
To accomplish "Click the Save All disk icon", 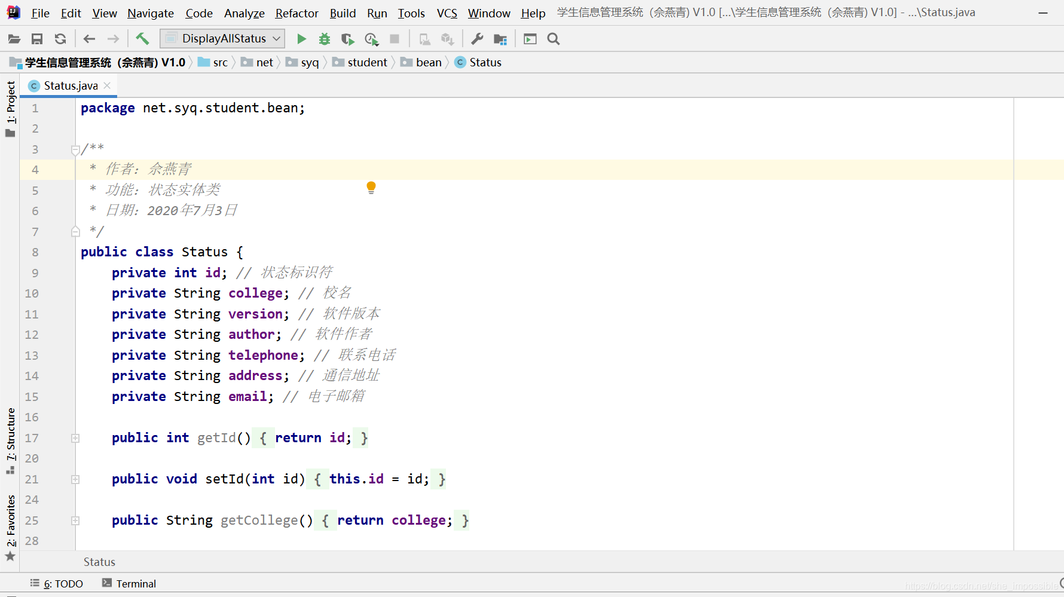I will [37, 39].
